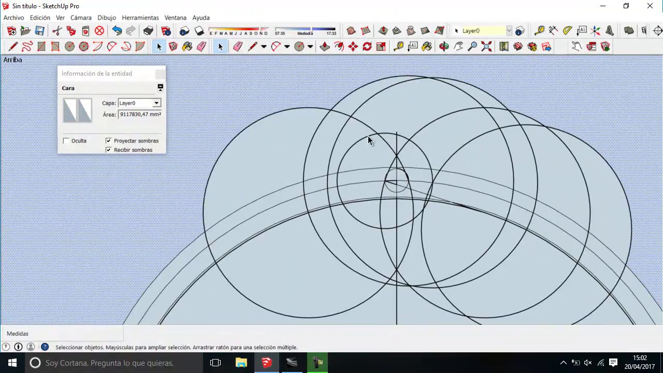Click the help question mark status icon

[45, 347]
